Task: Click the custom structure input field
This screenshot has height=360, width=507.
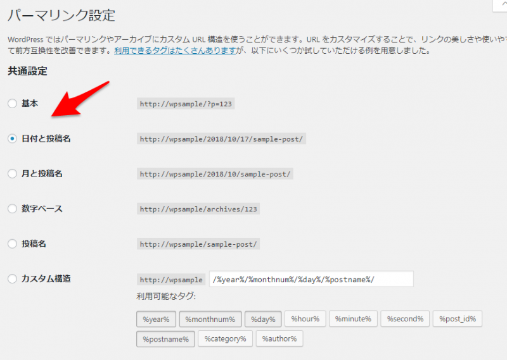Action: point(311,280)
